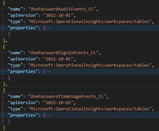Click pink opening brace on SignInEvents properties line
This screenshot has width=159, height=131.
pos(44,72)
